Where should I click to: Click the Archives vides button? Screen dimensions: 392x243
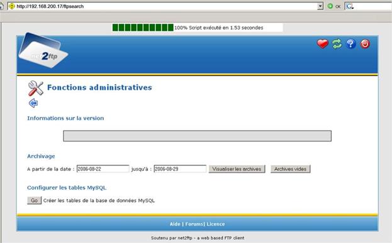coord(290,169)
